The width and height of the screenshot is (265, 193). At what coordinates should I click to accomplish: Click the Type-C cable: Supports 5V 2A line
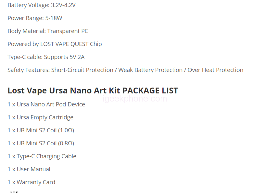point(46,57)
